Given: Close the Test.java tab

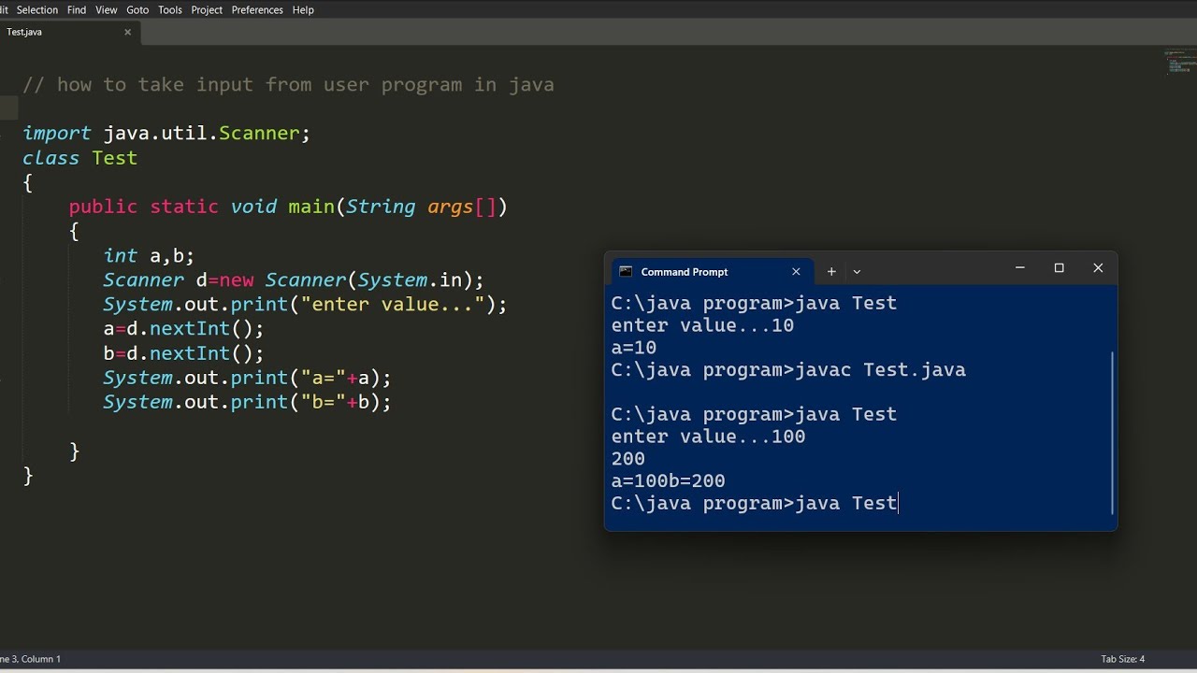Looking at the screenshot, I should [128, 32].
